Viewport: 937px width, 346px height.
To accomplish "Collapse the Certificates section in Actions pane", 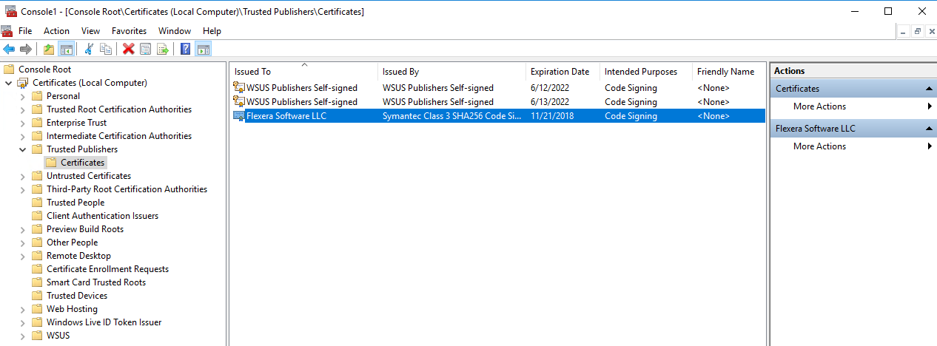I will coord(928,89).
